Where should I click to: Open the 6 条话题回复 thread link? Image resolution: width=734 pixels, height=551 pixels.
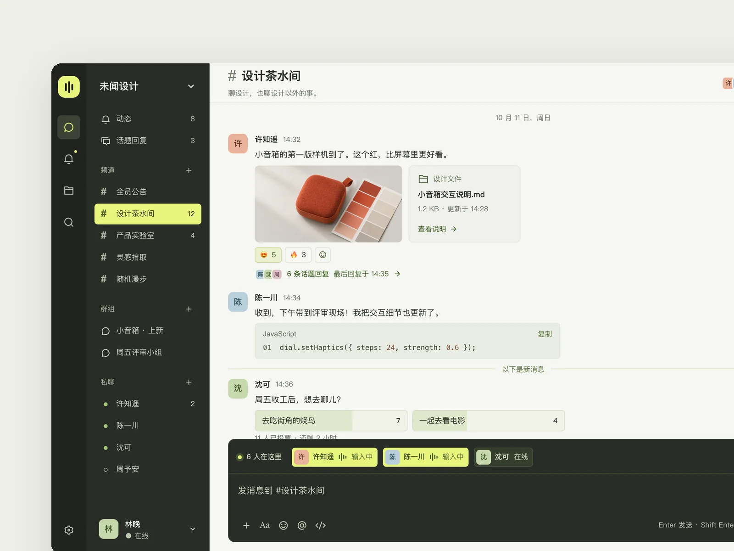pyautogui.click(x=308, y=274)
